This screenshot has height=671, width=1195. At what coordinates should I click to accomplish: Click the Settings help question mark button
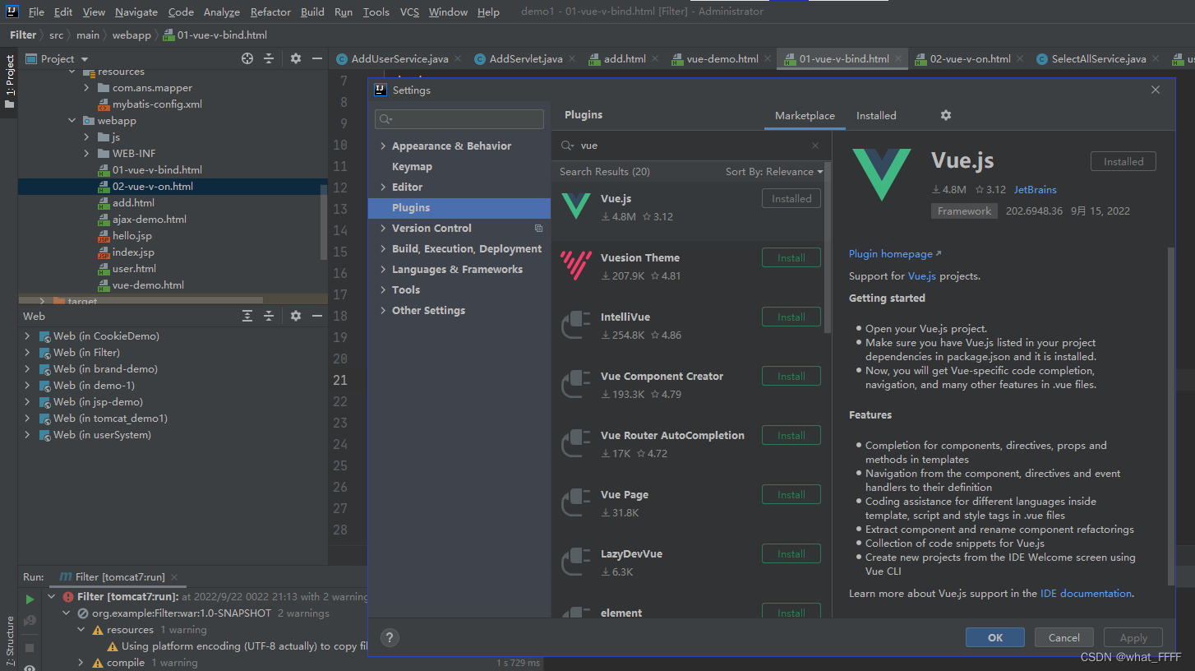390,637
